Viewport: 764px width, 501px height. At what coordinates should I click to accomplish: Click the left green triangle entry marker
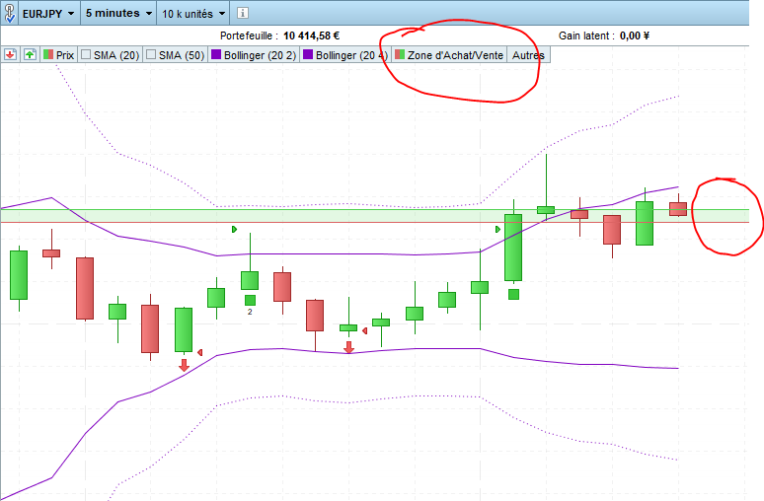[x=234, y=230]
